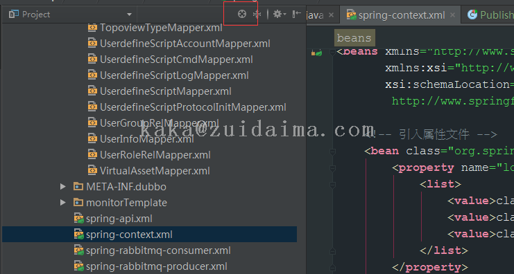
Task: Click Scroll from Source crosshair icon
Action: pos(242,14)
